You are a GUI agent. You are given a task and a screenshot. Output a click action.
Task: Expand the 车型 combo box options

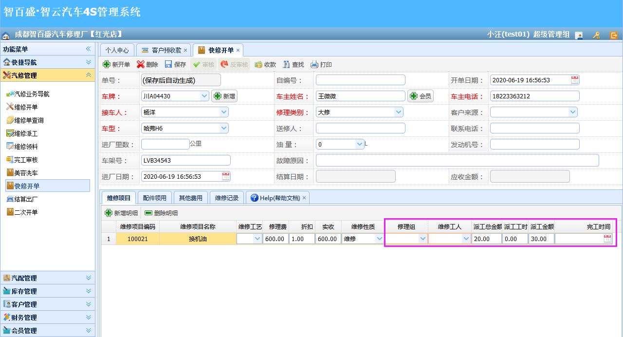tap(223, 128)
